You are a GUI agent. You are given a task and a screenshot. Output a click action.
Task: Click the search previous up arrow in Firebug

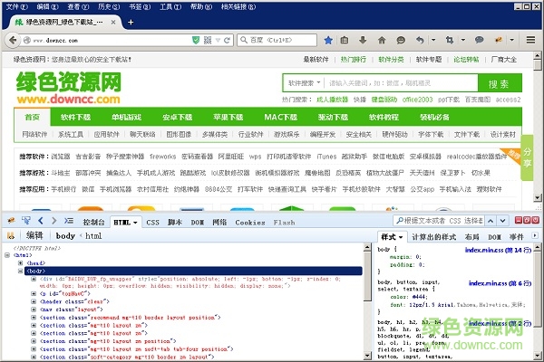tap(491, 220)
